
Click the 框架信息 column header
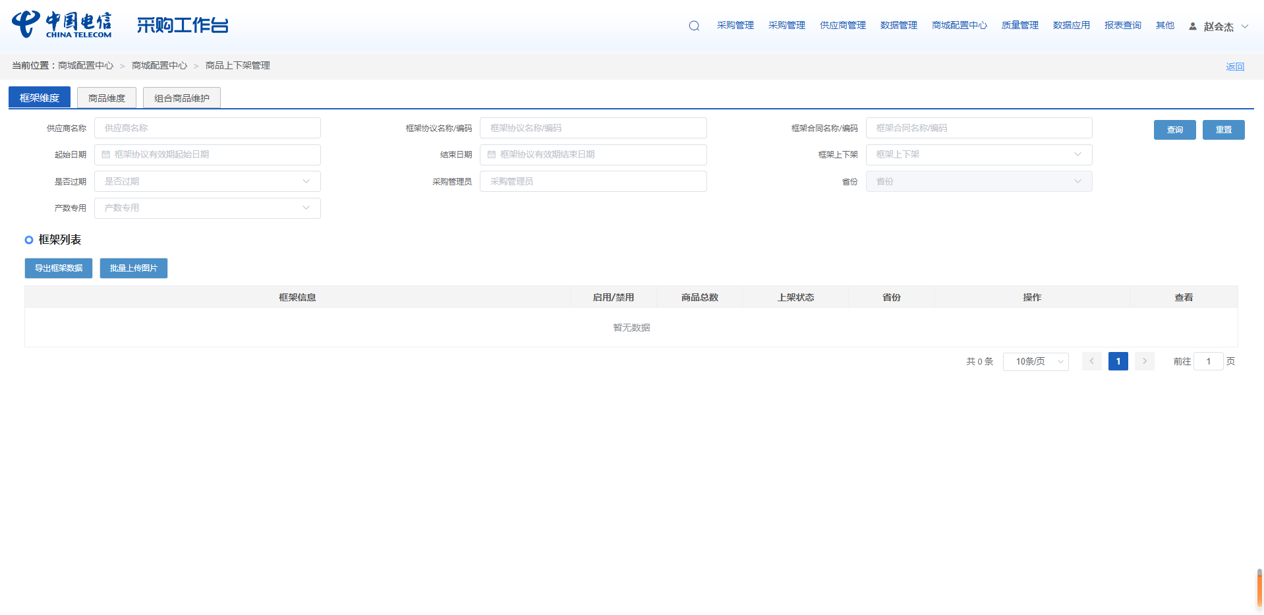[297, 297]
